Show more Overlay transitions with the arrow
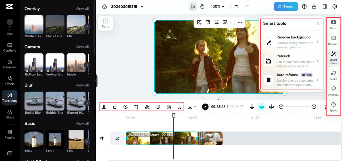Screen dimensions: 342x161 (x=87, y=27)
